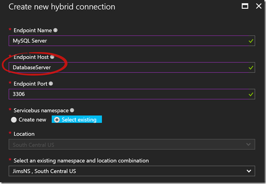Click the green checkmark in Endpoint Port field
This screenshot has width=266, height=184.
[x=251, y=94]
